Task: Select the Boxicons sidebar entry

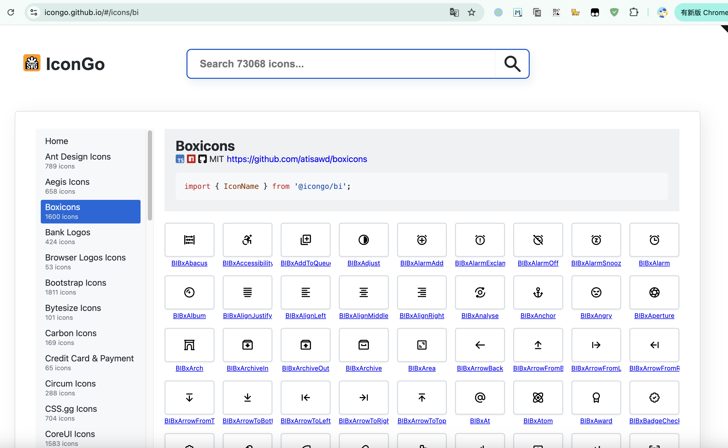Action: (91, 212)
